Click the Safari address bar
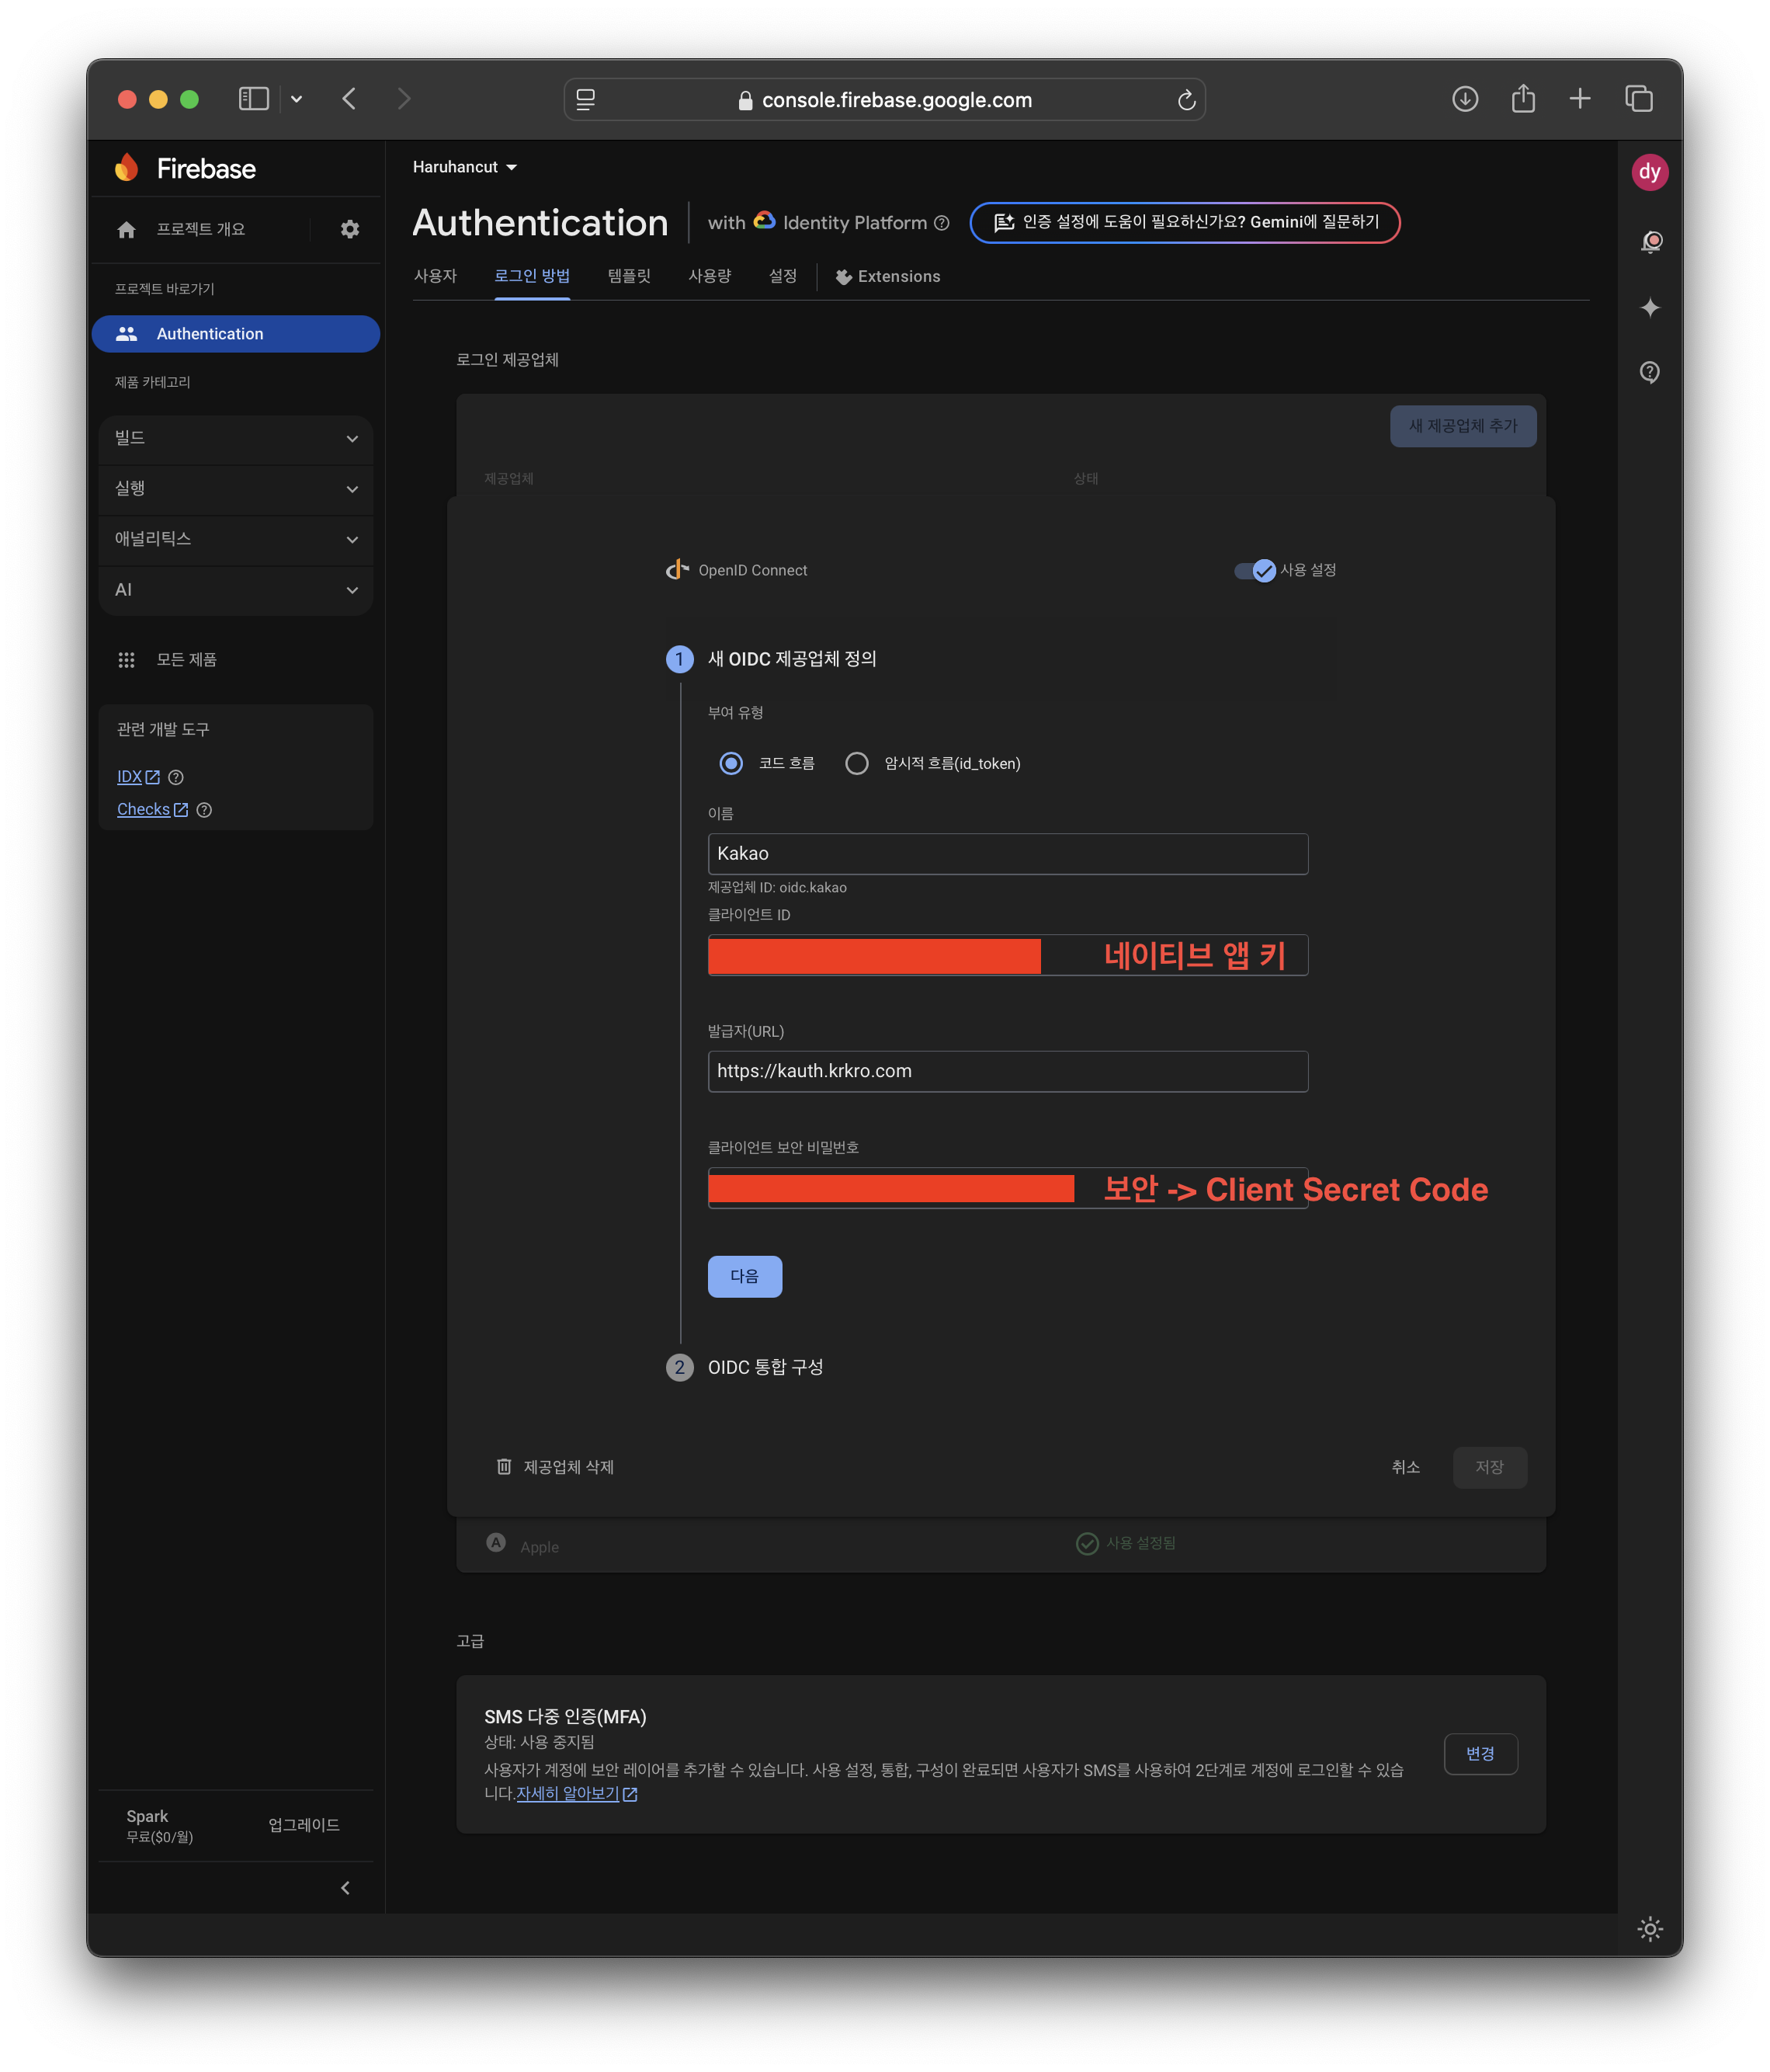Screen dimensions: 1770x2072 884,99
